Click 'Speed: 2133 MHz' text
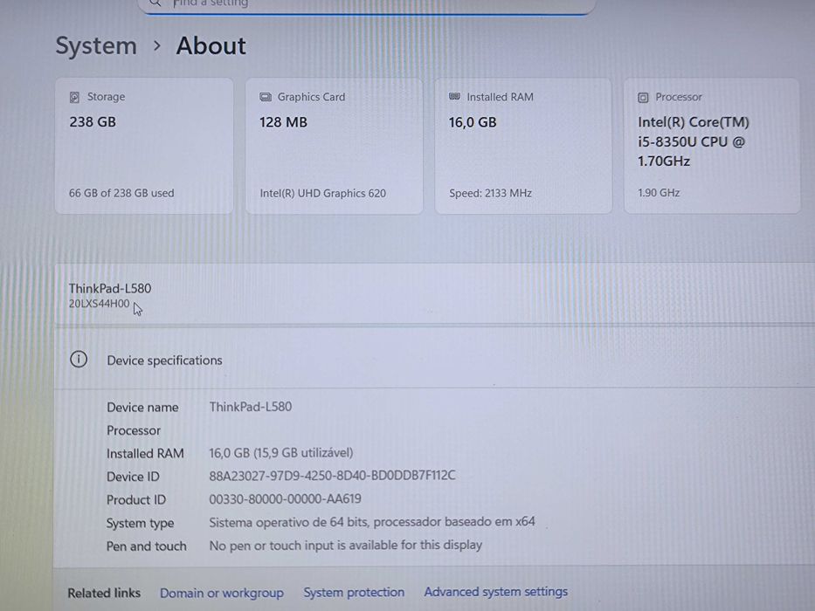The image size is (815, 611). (490, 193)
